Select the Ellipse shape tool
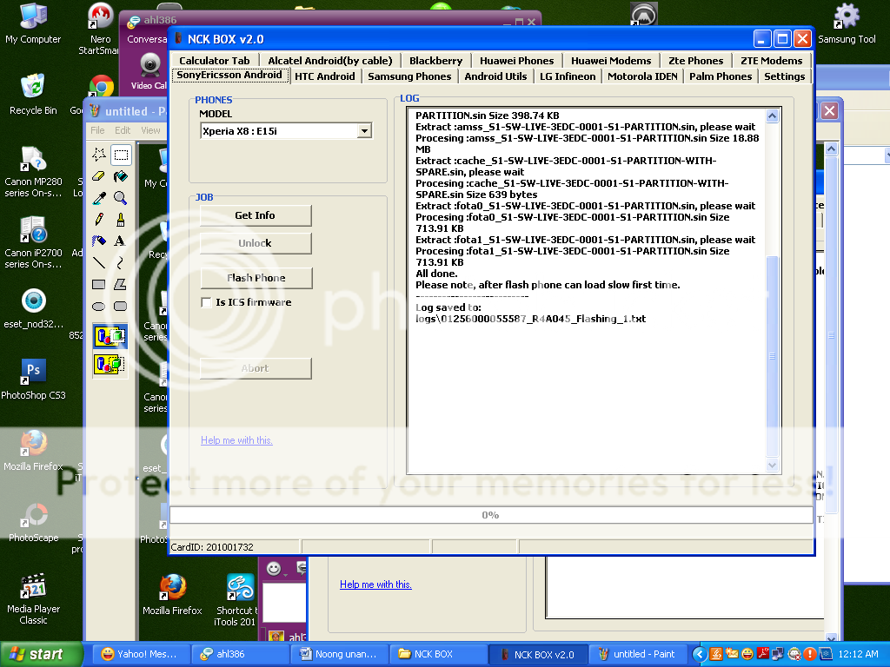Screen dimensions: 890x667 point(99,306)
